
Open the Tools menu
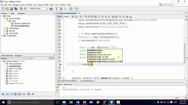[57, 5]
